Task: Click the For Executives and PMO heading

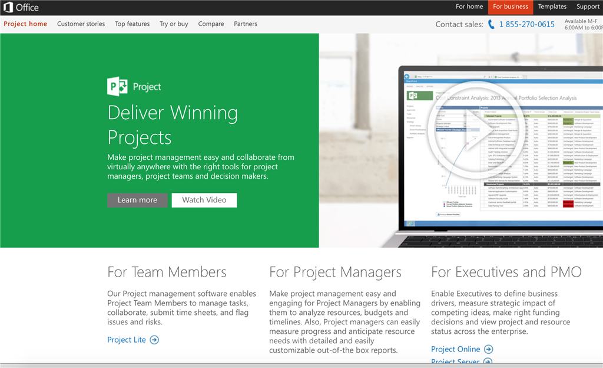Action: [x=506, y=272]
